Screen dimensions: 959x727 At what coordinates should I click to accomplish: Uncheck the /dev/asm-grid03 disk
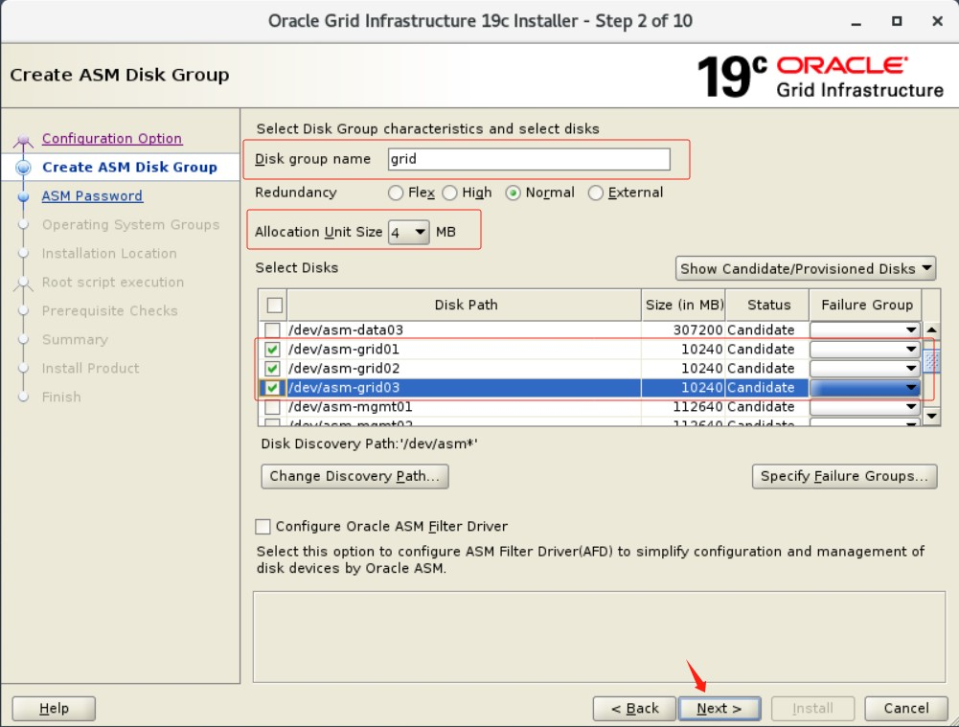[x=272, y=388]
